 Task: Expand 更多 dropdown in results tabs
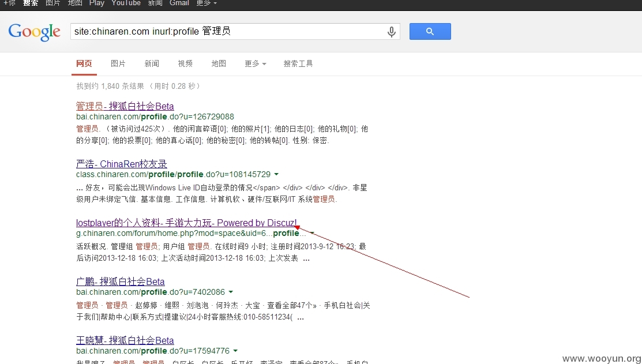tap(256, 63)
